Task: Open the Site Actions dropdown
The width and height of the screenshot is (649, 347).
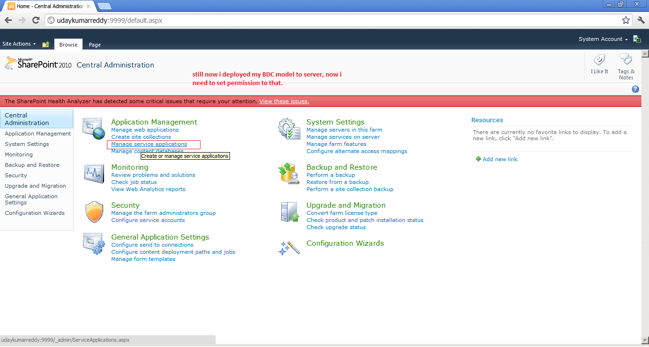Action: [19, 44]
